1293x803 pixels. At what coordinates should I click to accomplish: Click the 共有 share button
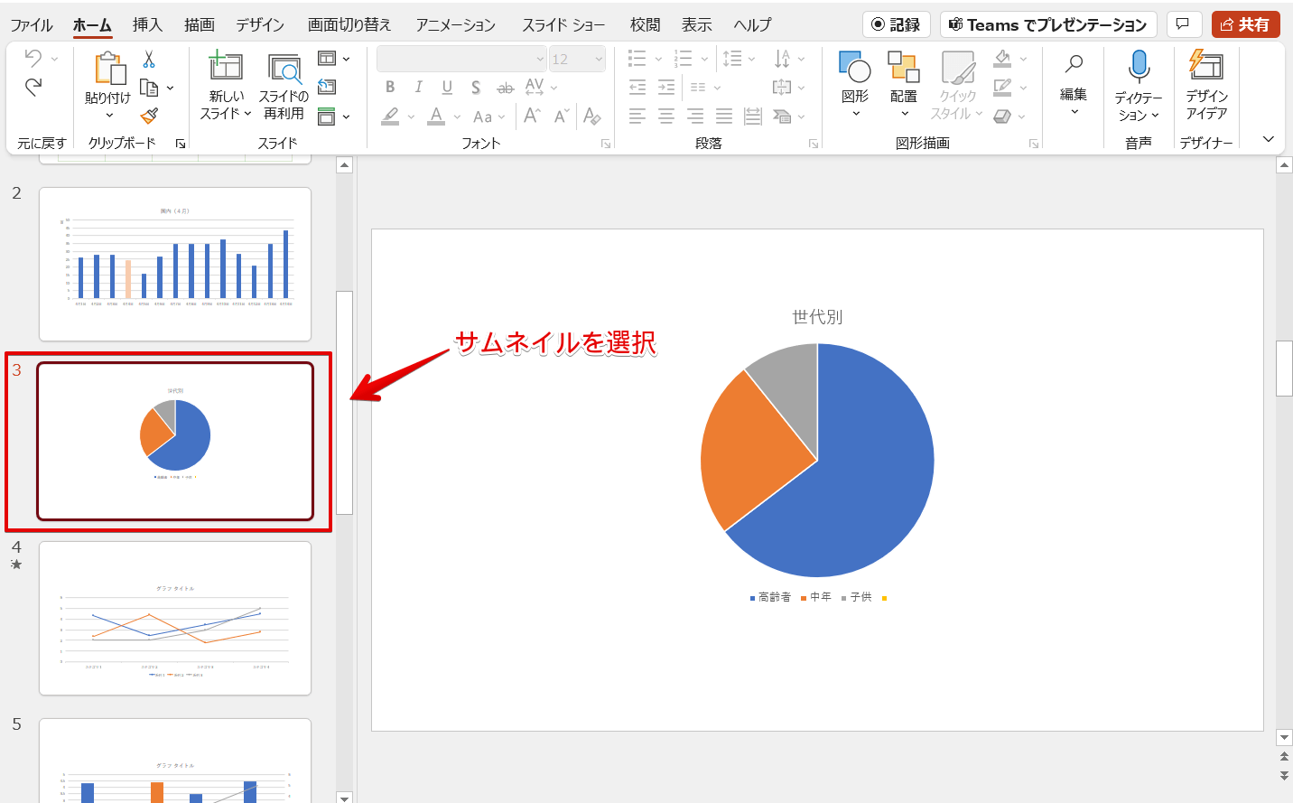click(x=1246, y=24)
